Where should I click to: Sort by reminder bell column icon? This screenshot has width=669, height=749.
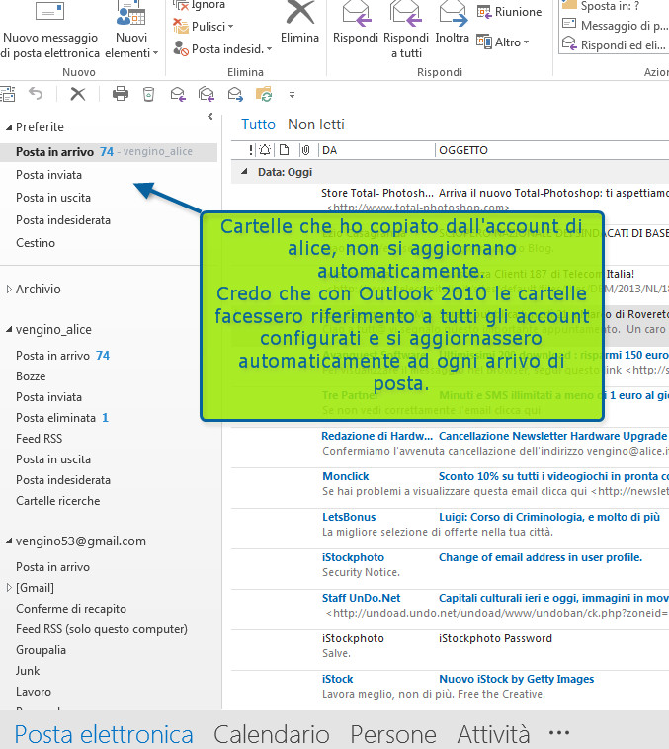[265, 150]
